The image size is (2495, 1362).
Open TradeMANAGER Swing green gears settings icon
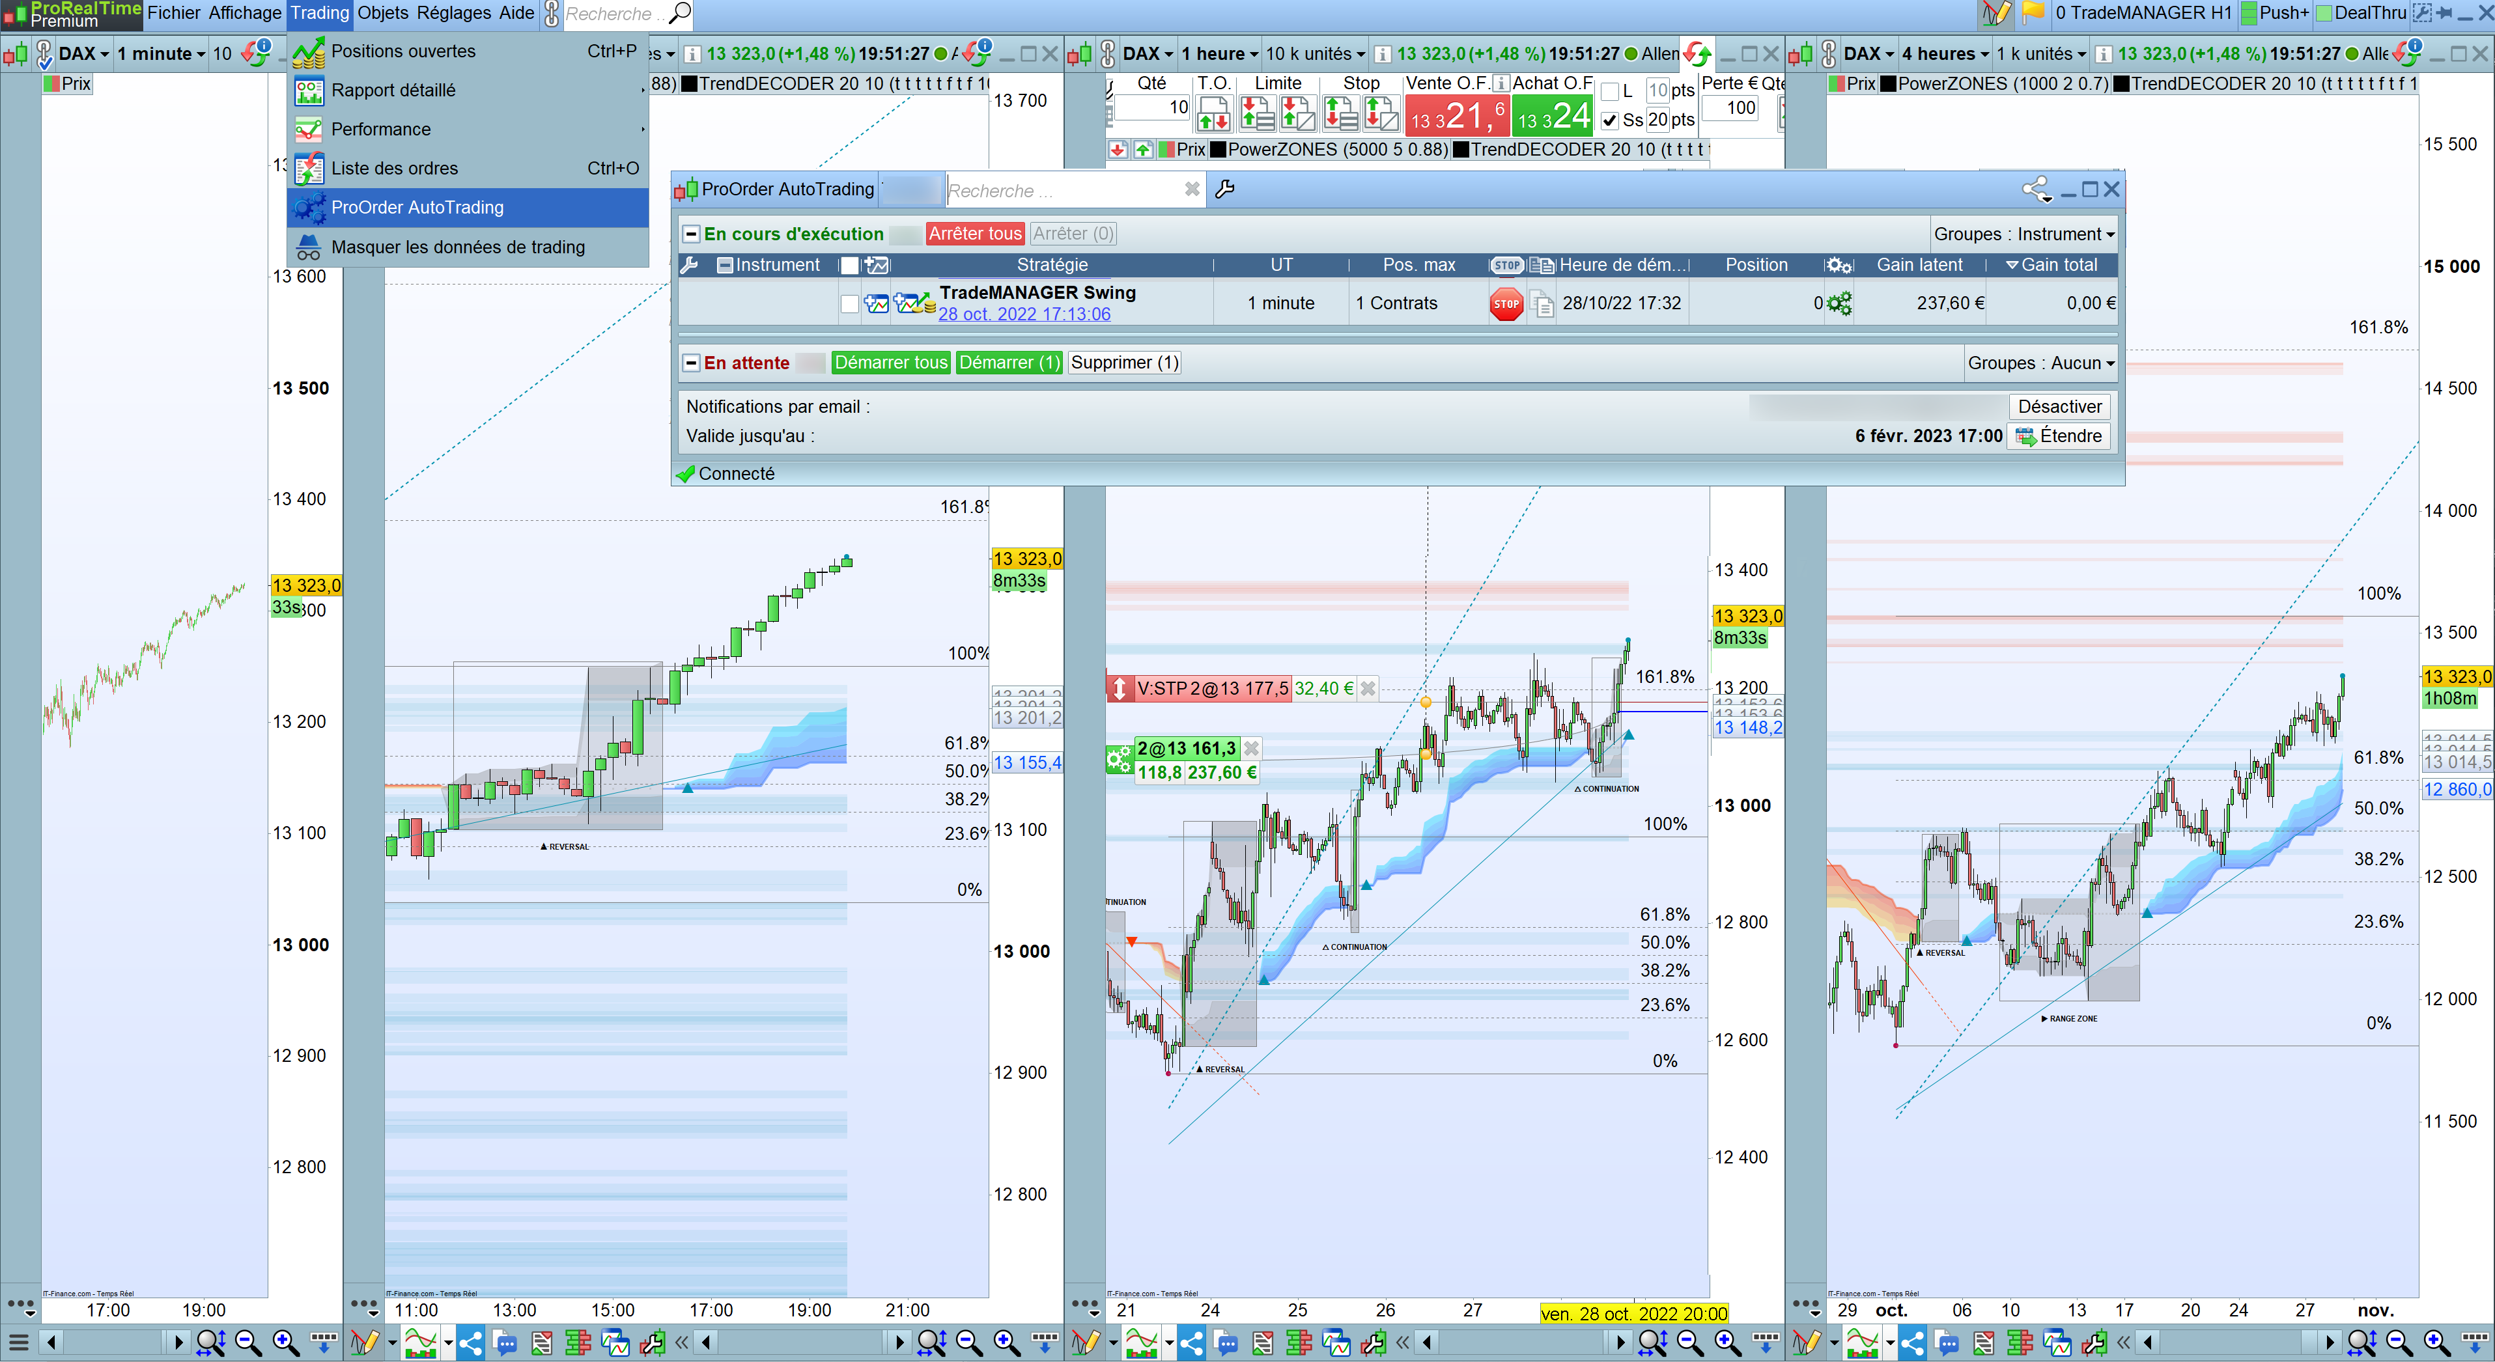click(x=1839, y=303)
